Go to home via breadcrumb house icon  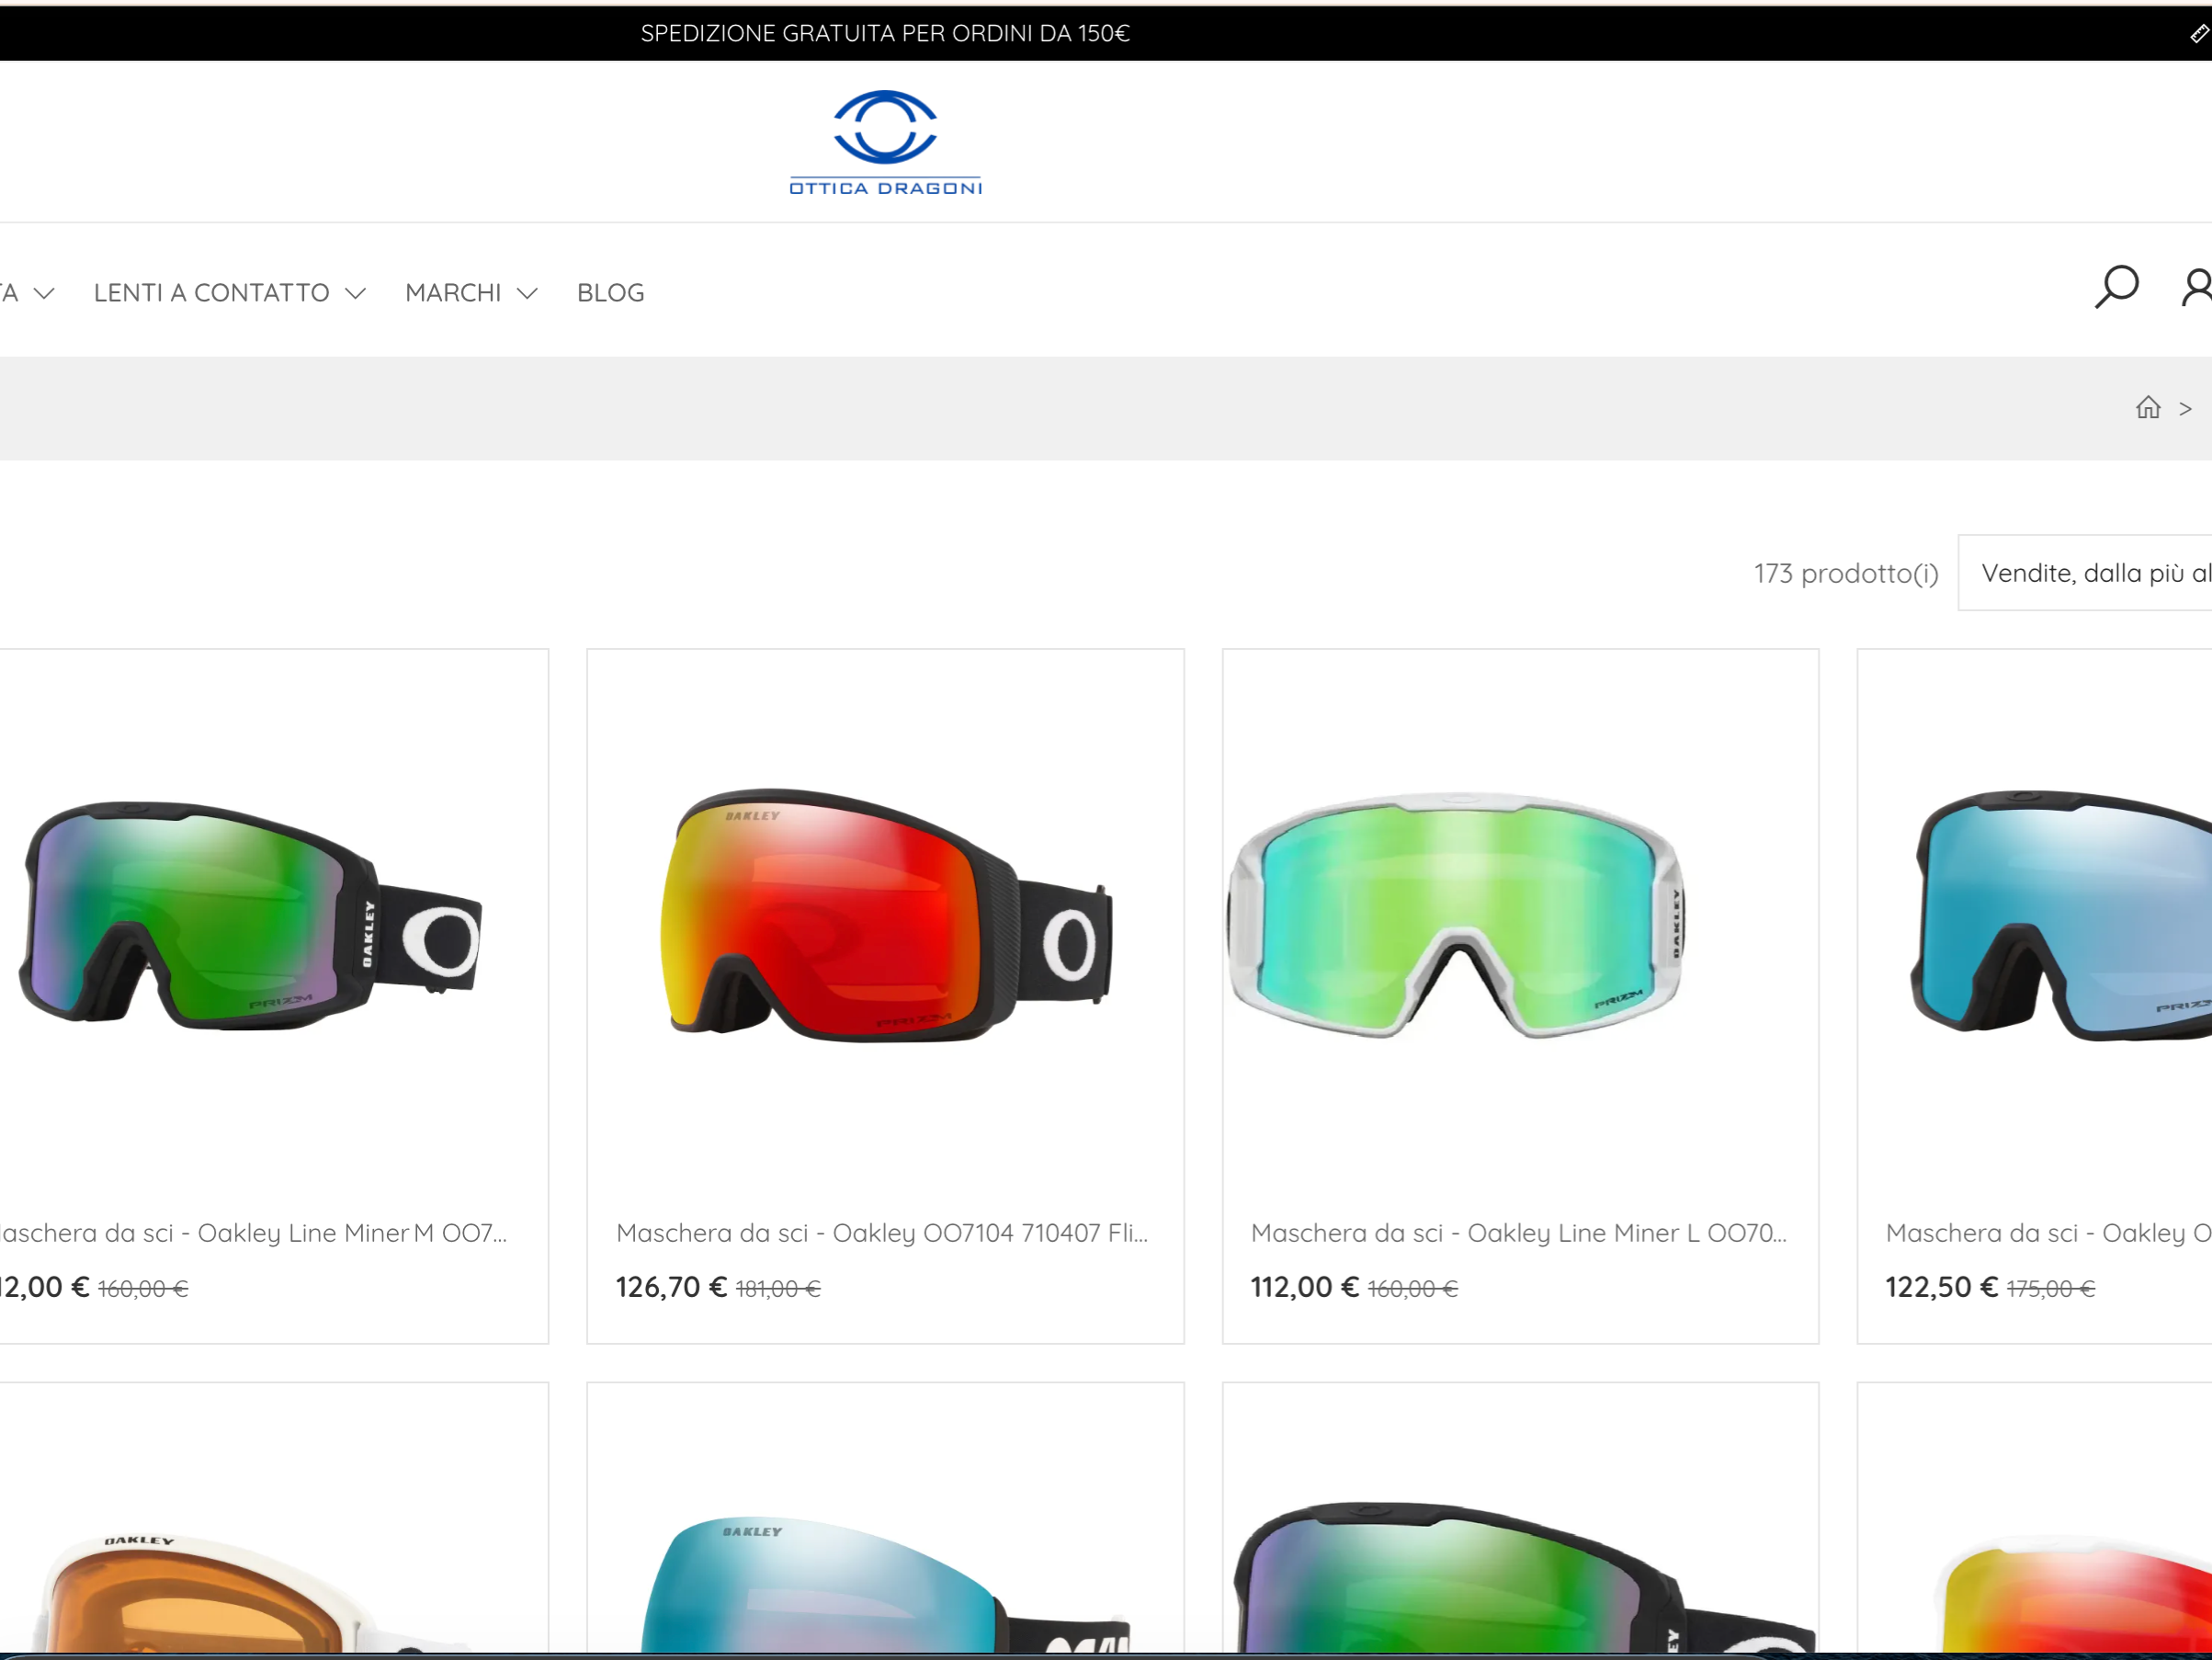[2148, 408]
